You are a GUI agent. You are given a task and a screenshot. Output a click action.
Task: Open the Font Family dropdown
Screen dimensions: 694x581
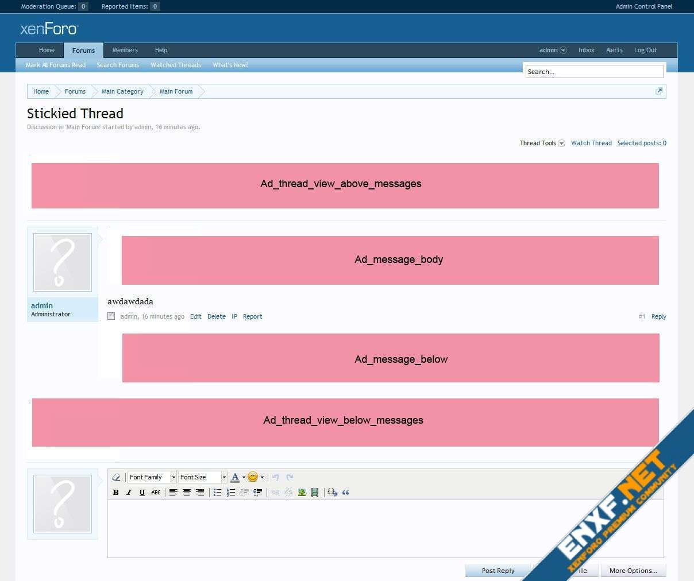(x=152, y=477)
